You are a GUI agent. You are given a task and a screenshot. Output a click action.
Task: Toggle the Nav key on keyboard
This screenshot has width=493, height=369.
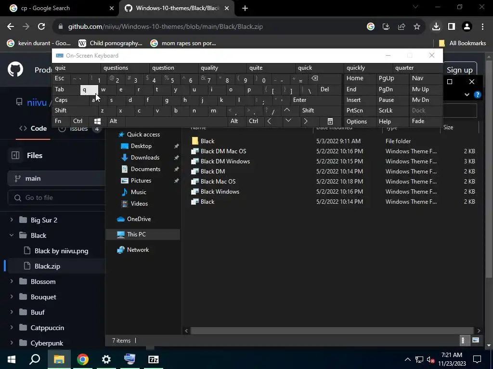pyautogui.click(x=426, y=78)
